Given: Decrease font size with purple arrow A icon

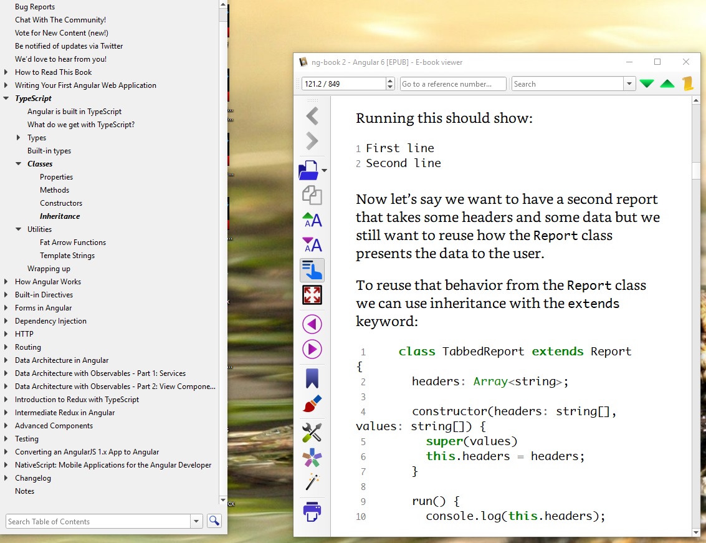Looking at the screenshot, I should 312,244.
